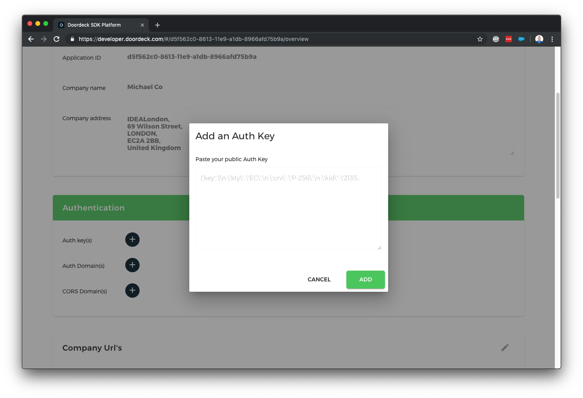This screenshot has height=398, width=583.
Task: Open the Salesforce extension
Action: point(521,39)
